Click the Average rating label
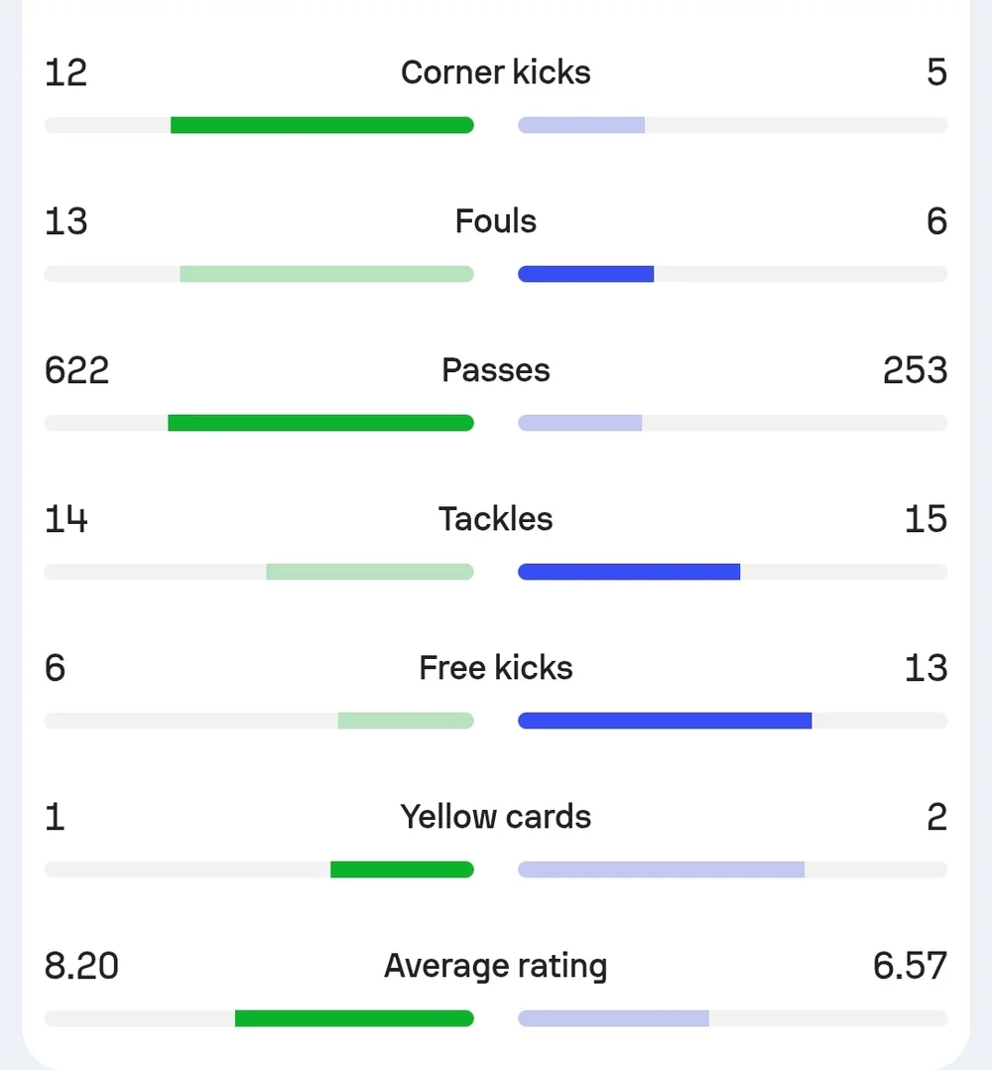This screenshot has height=1070, width=992. (x=496, y=966)
